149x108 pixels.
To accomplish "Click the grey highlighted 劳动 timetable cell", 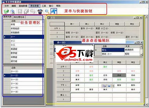I will (119, 75).
